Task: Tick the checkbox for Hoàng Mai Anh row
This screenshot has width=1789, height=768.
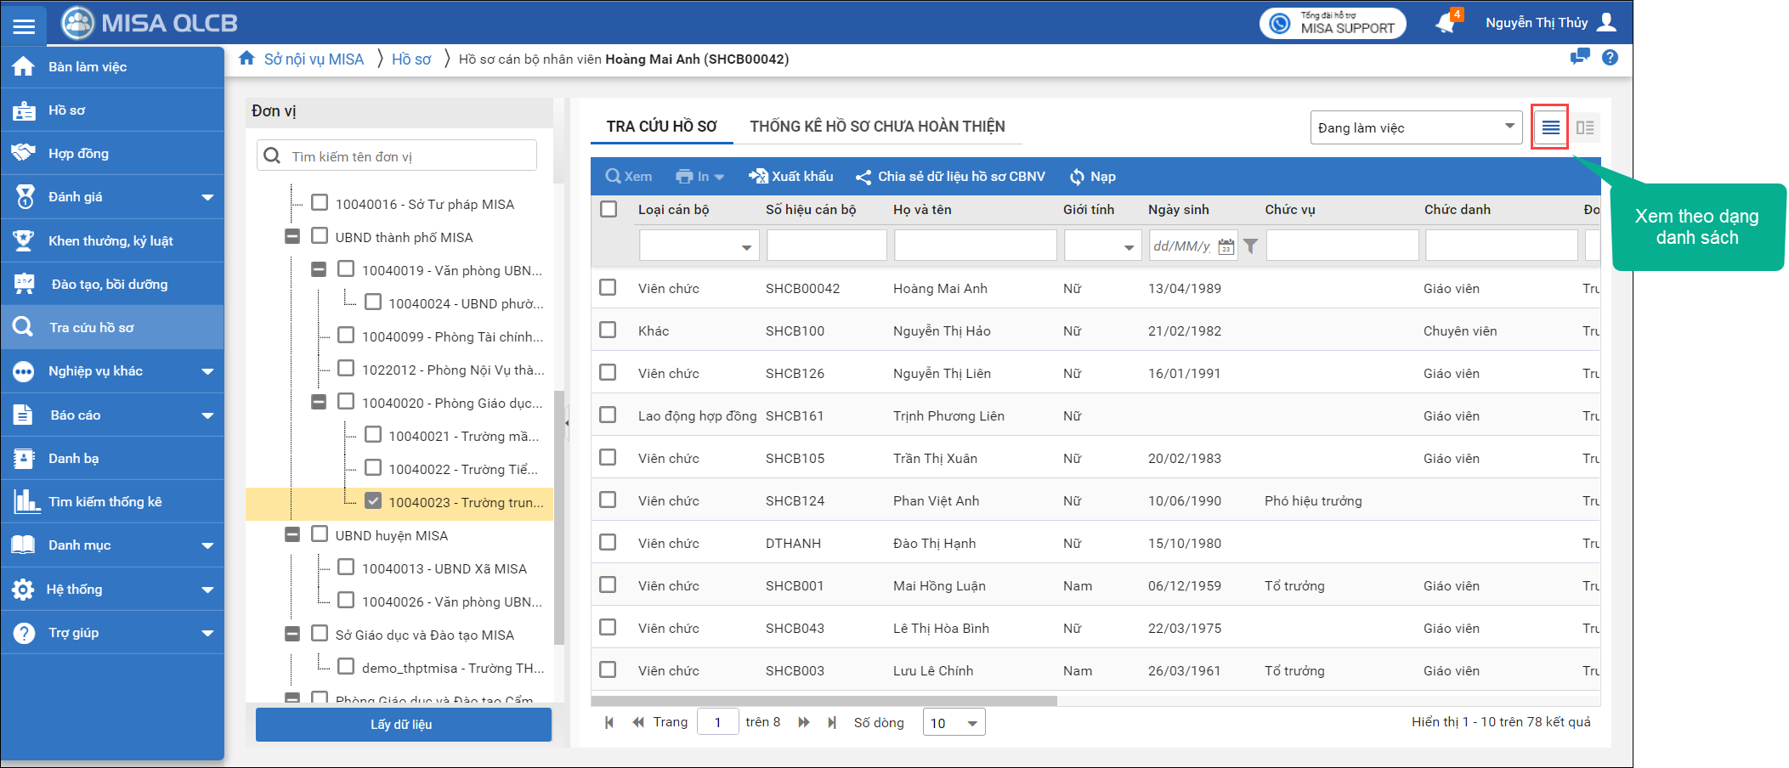Action: [x=608, y=288]
